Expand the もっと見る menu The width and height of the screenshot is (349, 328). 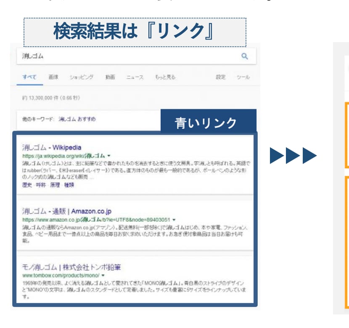coord(165,77)
